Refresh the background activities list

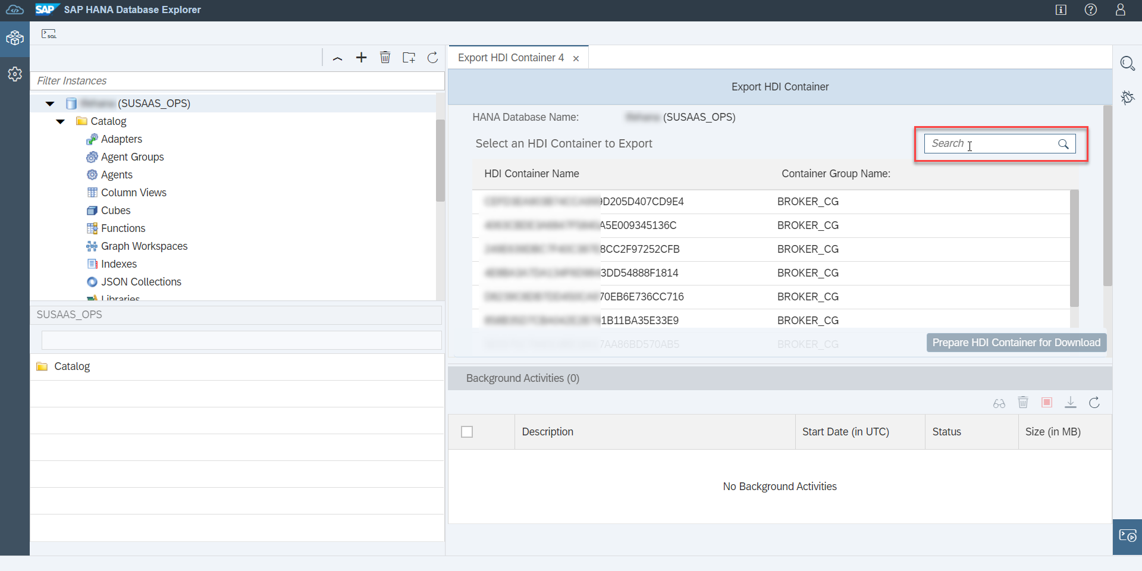click(x=1094, y=403)
